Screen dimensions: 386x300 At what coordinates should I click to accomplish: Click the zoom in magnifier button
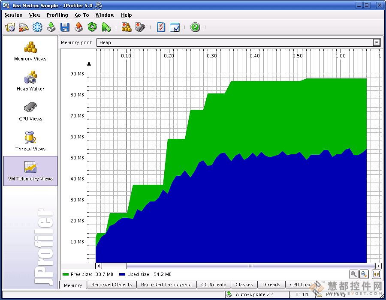(353, 274)
